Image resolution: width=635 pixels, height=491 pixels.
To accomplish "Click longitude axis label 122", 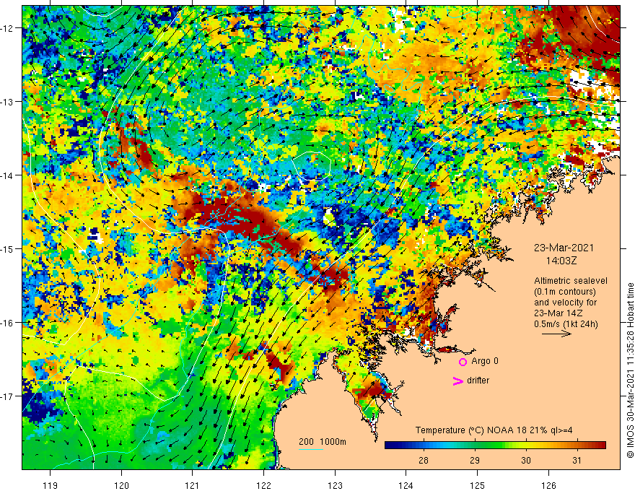I will coord(263,485).
